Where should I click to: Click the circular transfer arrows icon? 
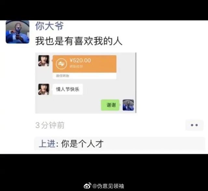61,64
